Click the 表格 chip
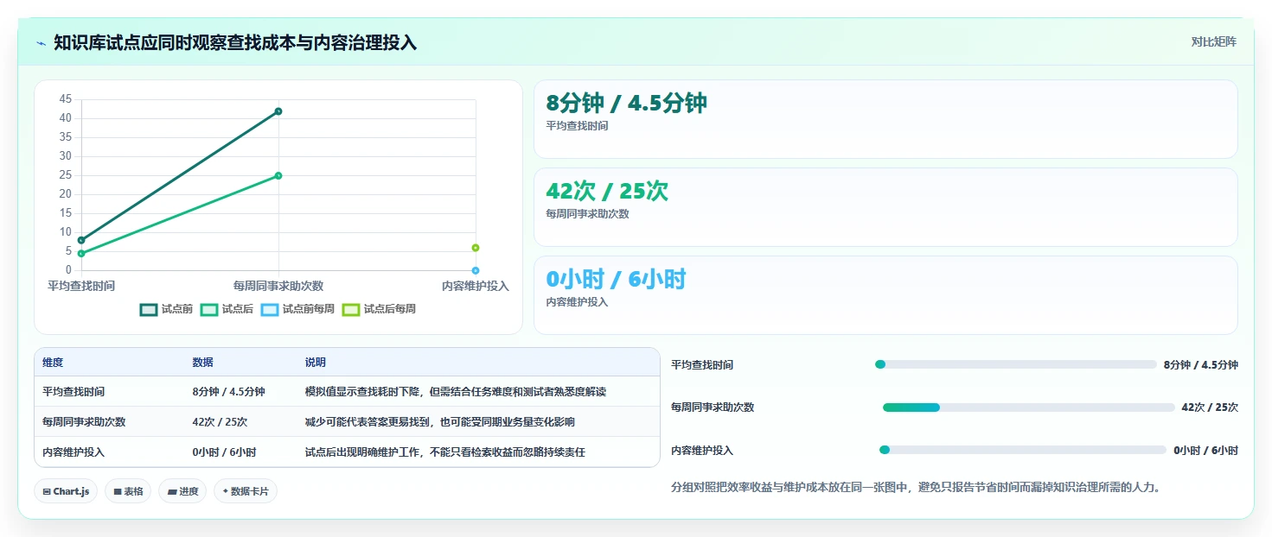Image resolution: width=1272 pixels, height=537 pixels. tap(128, 491)
